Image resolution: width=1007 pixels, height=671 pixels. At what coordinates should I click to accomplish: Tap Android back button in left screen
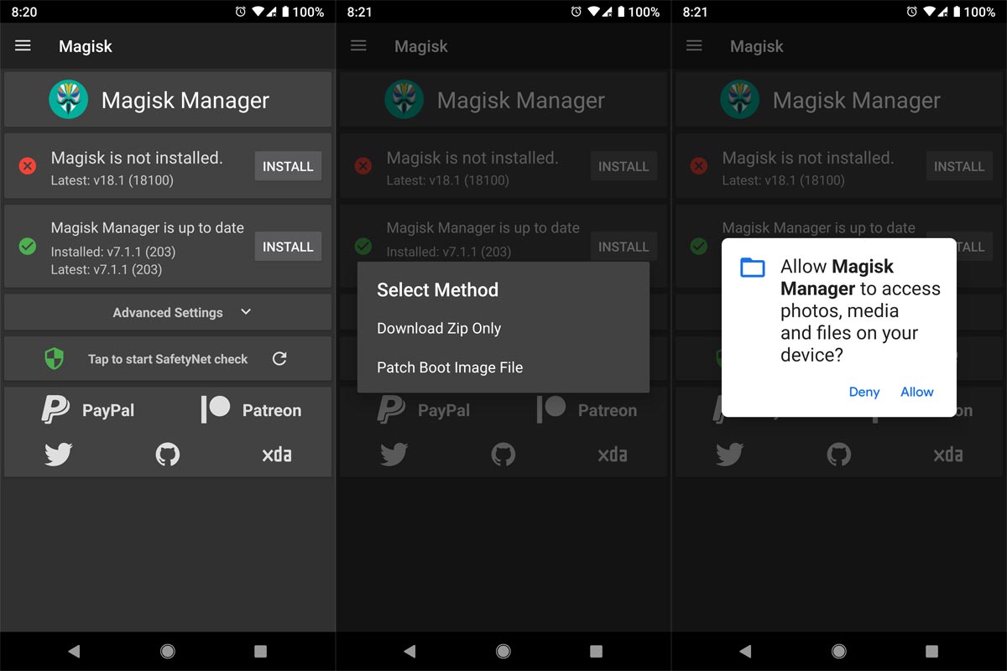[74, 651]
